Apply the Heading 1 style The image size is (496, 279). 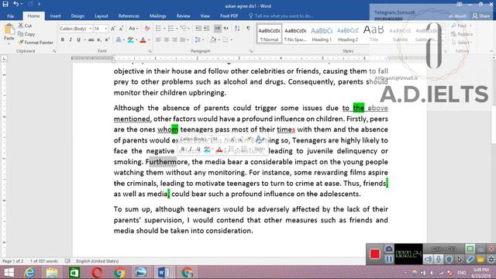tap(322, 34)
